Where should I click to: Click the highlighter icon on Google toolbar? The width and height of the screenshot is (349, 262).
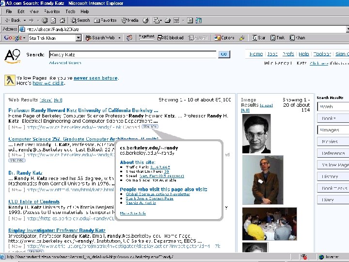[x=242, y=38]
